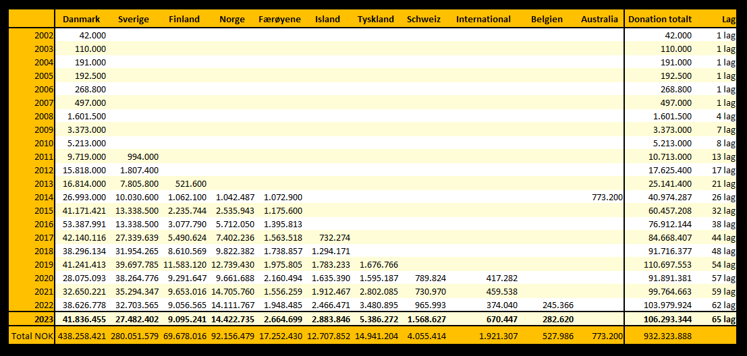The height and width of the screenshot is (356, 747).
Task: Click Danmark total cell 438.258.421
Action: pyautogui.click(x=81, y=335)
